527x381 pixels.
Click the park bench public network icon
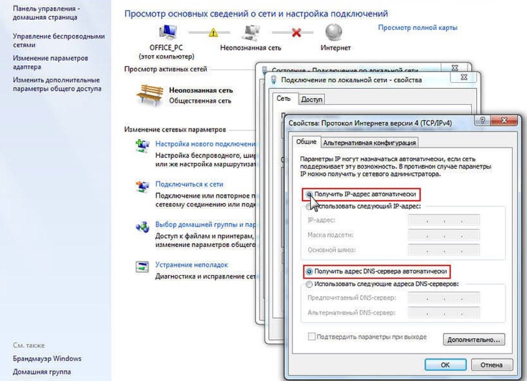tap(149, 95)
